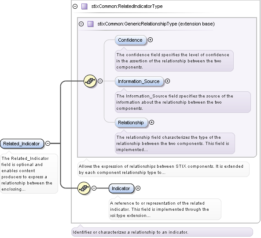
Task: Click the purple square icon beside stixCommon:GenericRelationshipType
Action: click(91, 24)
